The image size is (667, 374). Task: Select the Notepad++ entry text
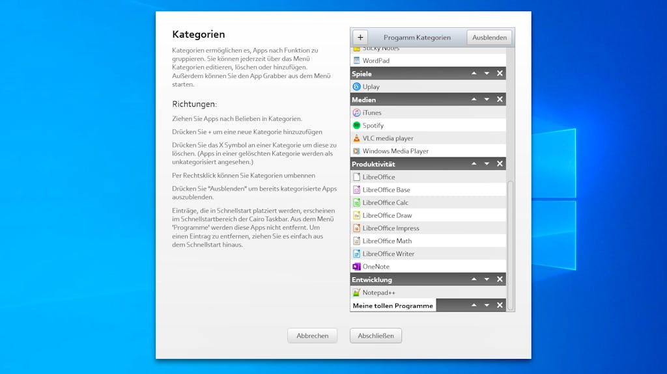tap(378, 293)
